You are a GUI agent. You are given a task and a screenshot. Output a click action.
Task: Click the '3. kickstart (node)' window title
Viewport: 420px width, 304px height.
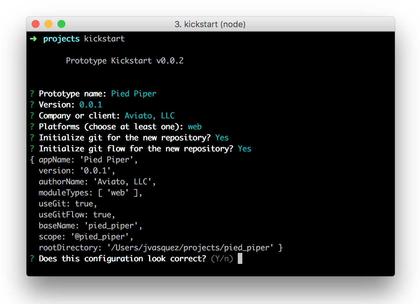coord(211,24)
